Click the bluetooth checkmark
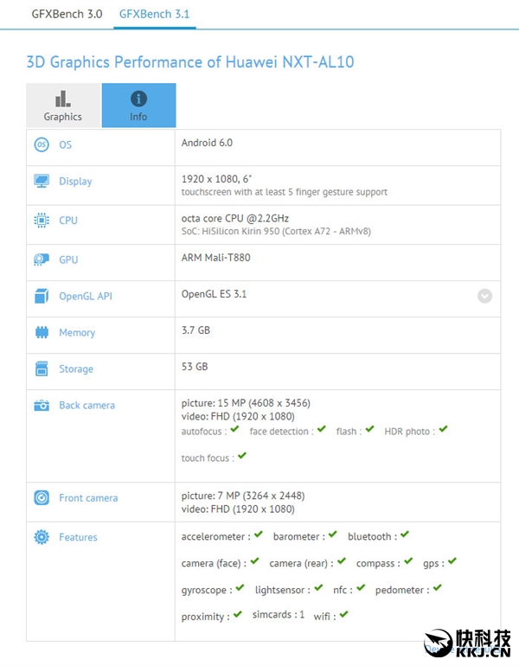 (x=405, y=535)
